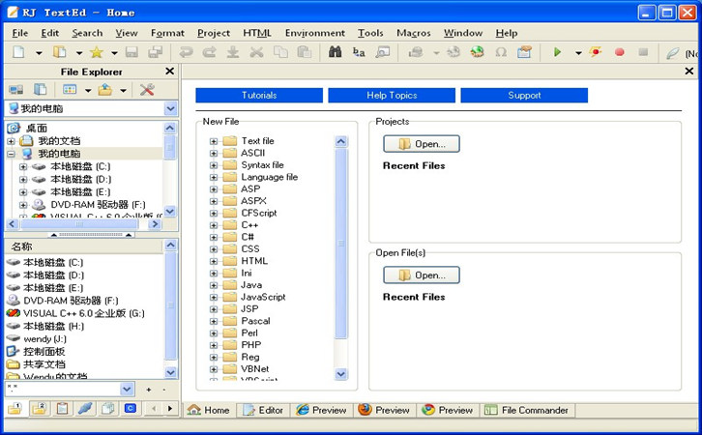The width and height of the screenshot is (702, 435).
Task: Expand the C++ template folder
Action: point(214,225)
